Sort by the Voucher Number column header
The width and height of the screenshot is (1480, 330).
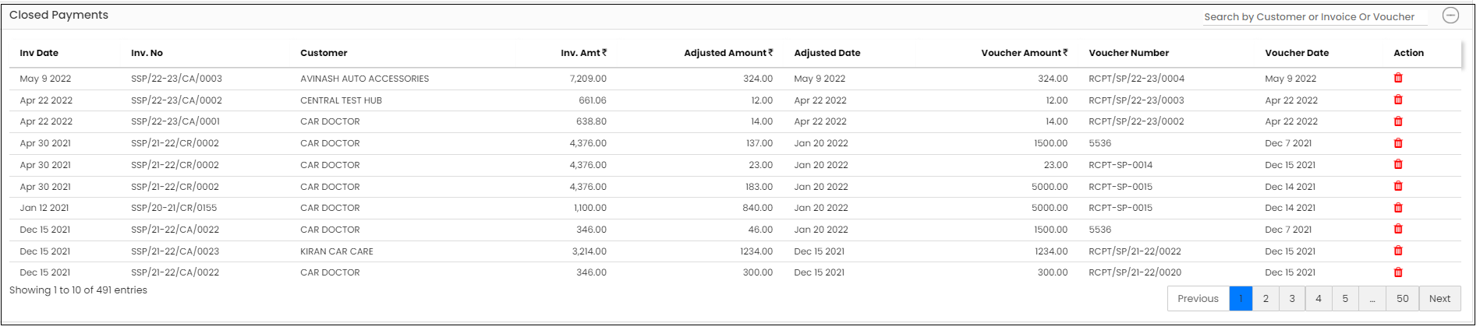1128,53
